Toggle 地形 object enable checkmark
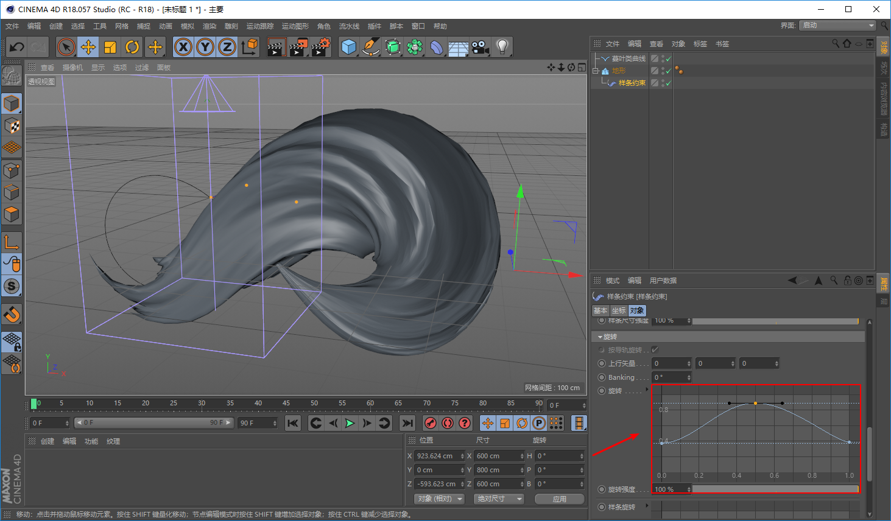Image resolution: width=891 pixels, height=521 pixels. point(668,71)
